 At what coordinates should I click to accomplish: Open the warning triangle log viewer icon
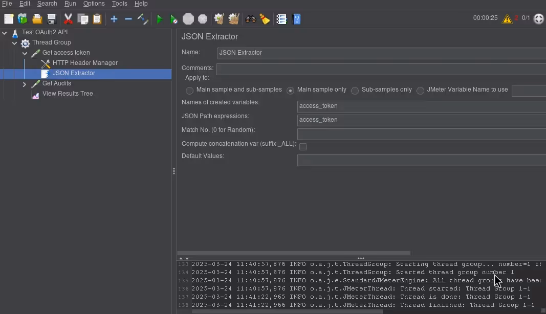pos(507,19)
